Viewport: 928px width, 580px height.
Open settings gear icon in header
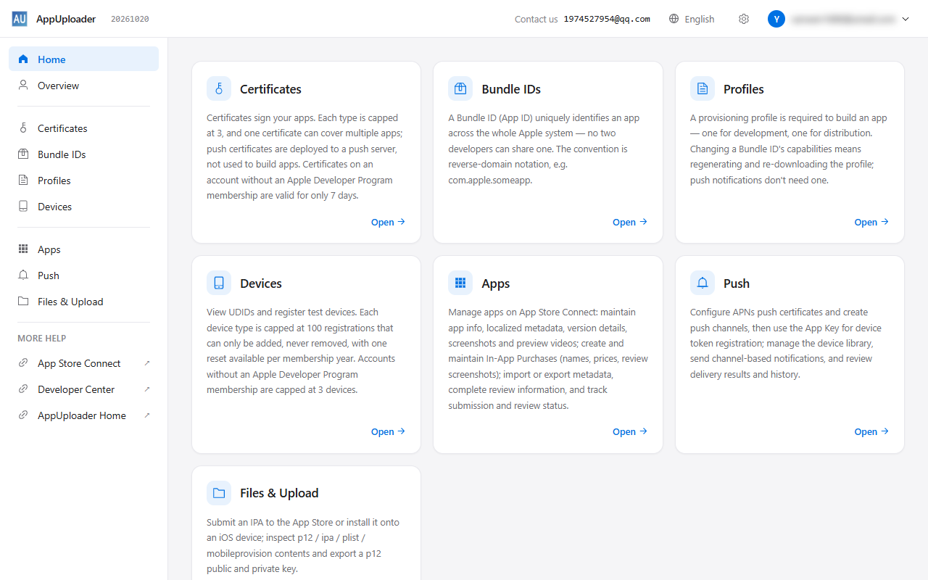[x=744, y=19]
